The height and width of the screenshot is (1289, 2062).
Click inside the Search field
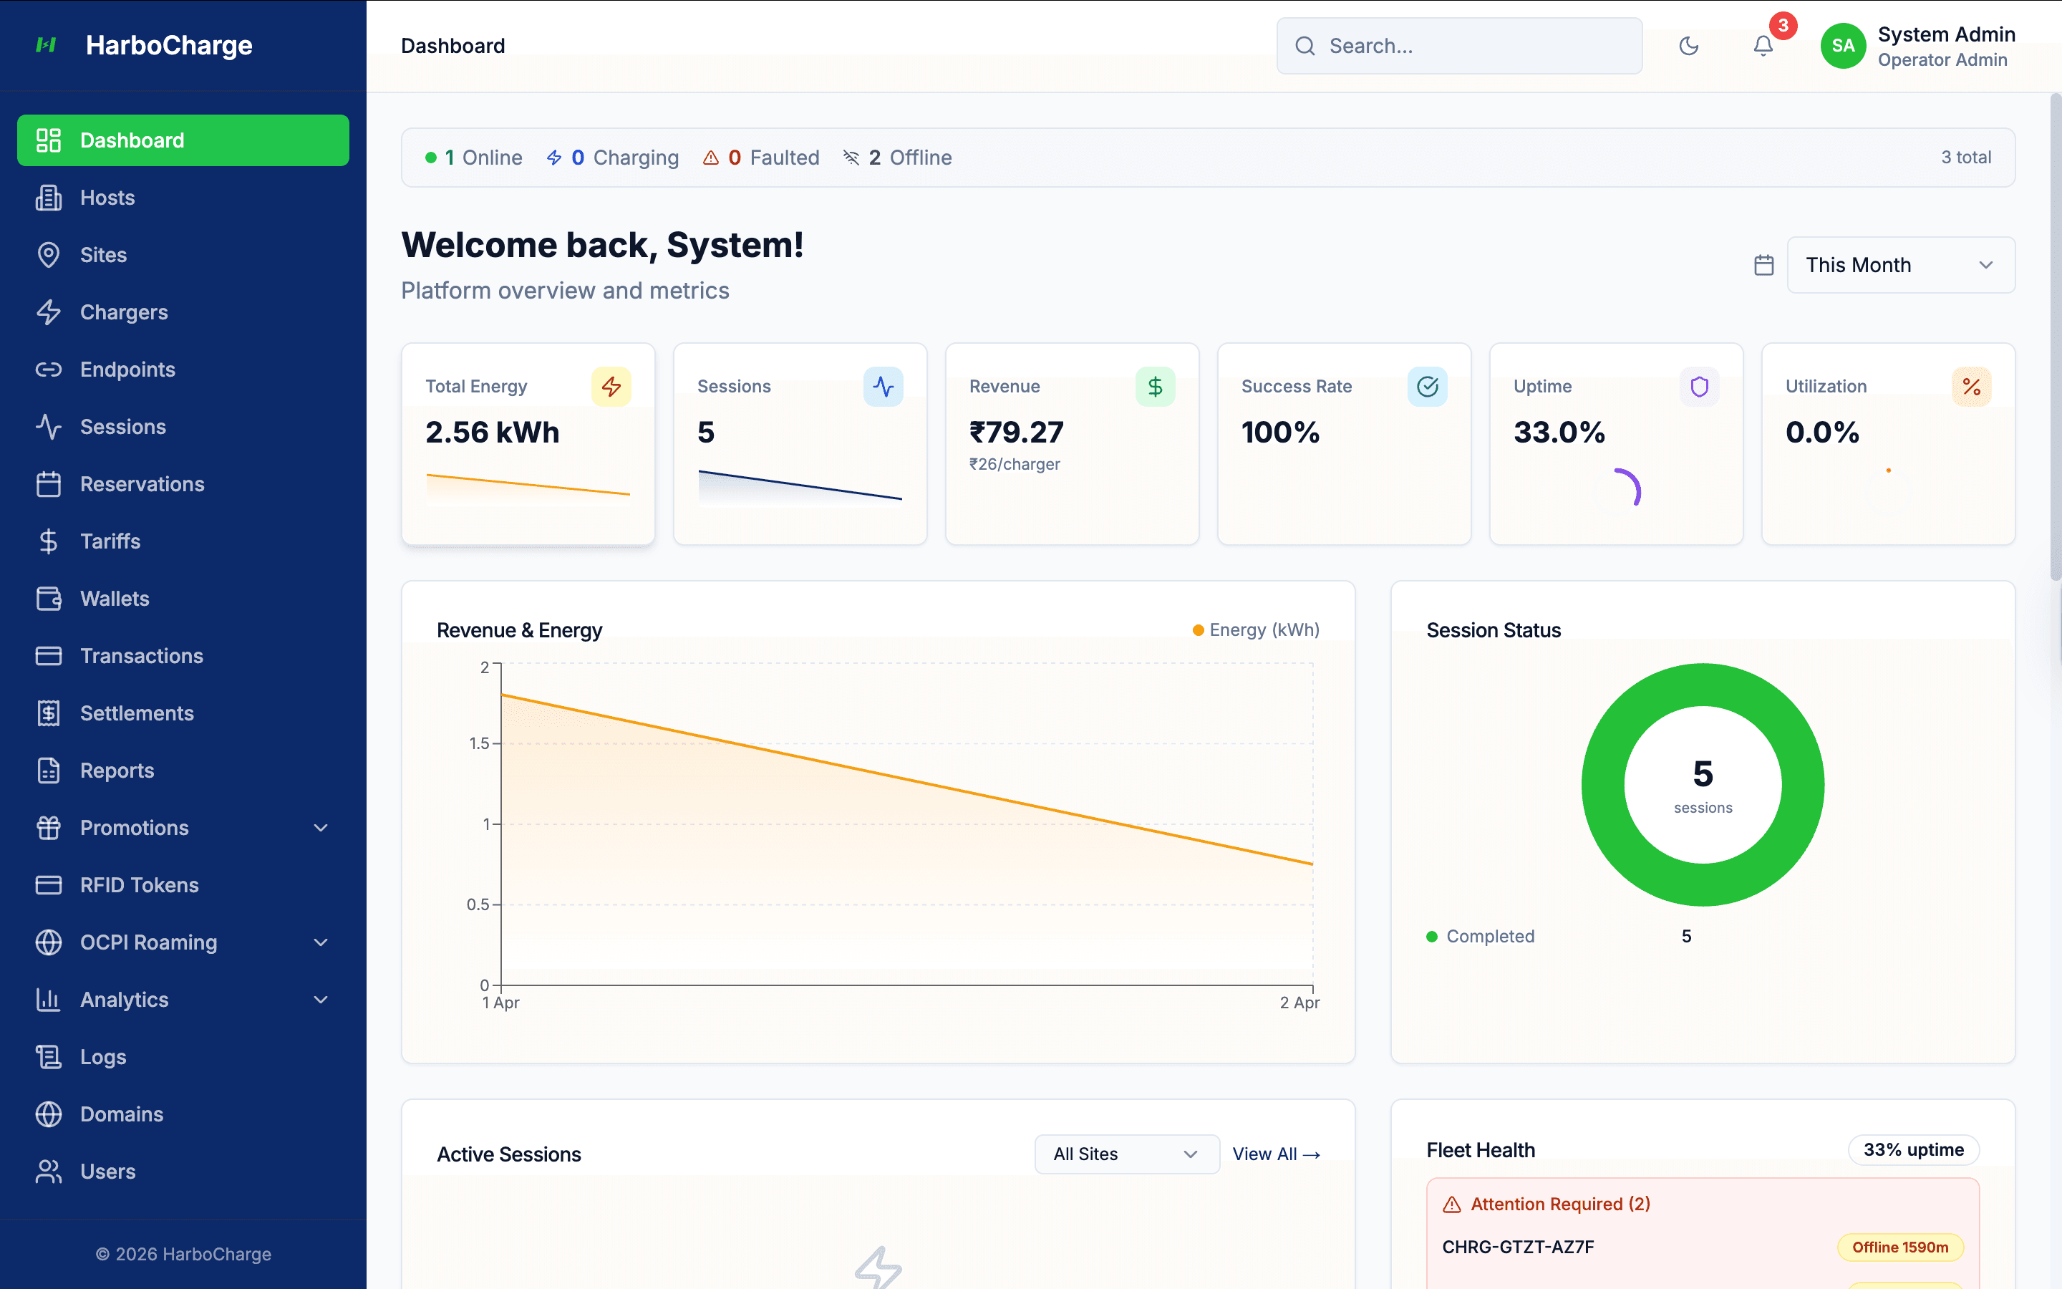pyautogui.click(x=1458, y=46)
